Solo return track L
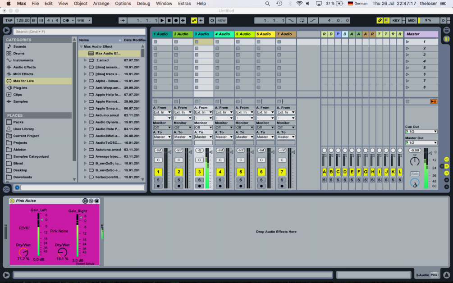Screen dimensions: 453x283 (400, 180)
